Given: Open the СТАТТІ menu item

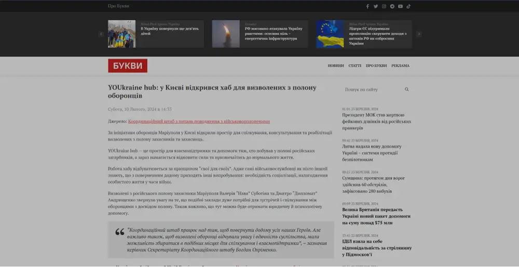Looking at the screenshot, I should point(355,66).
